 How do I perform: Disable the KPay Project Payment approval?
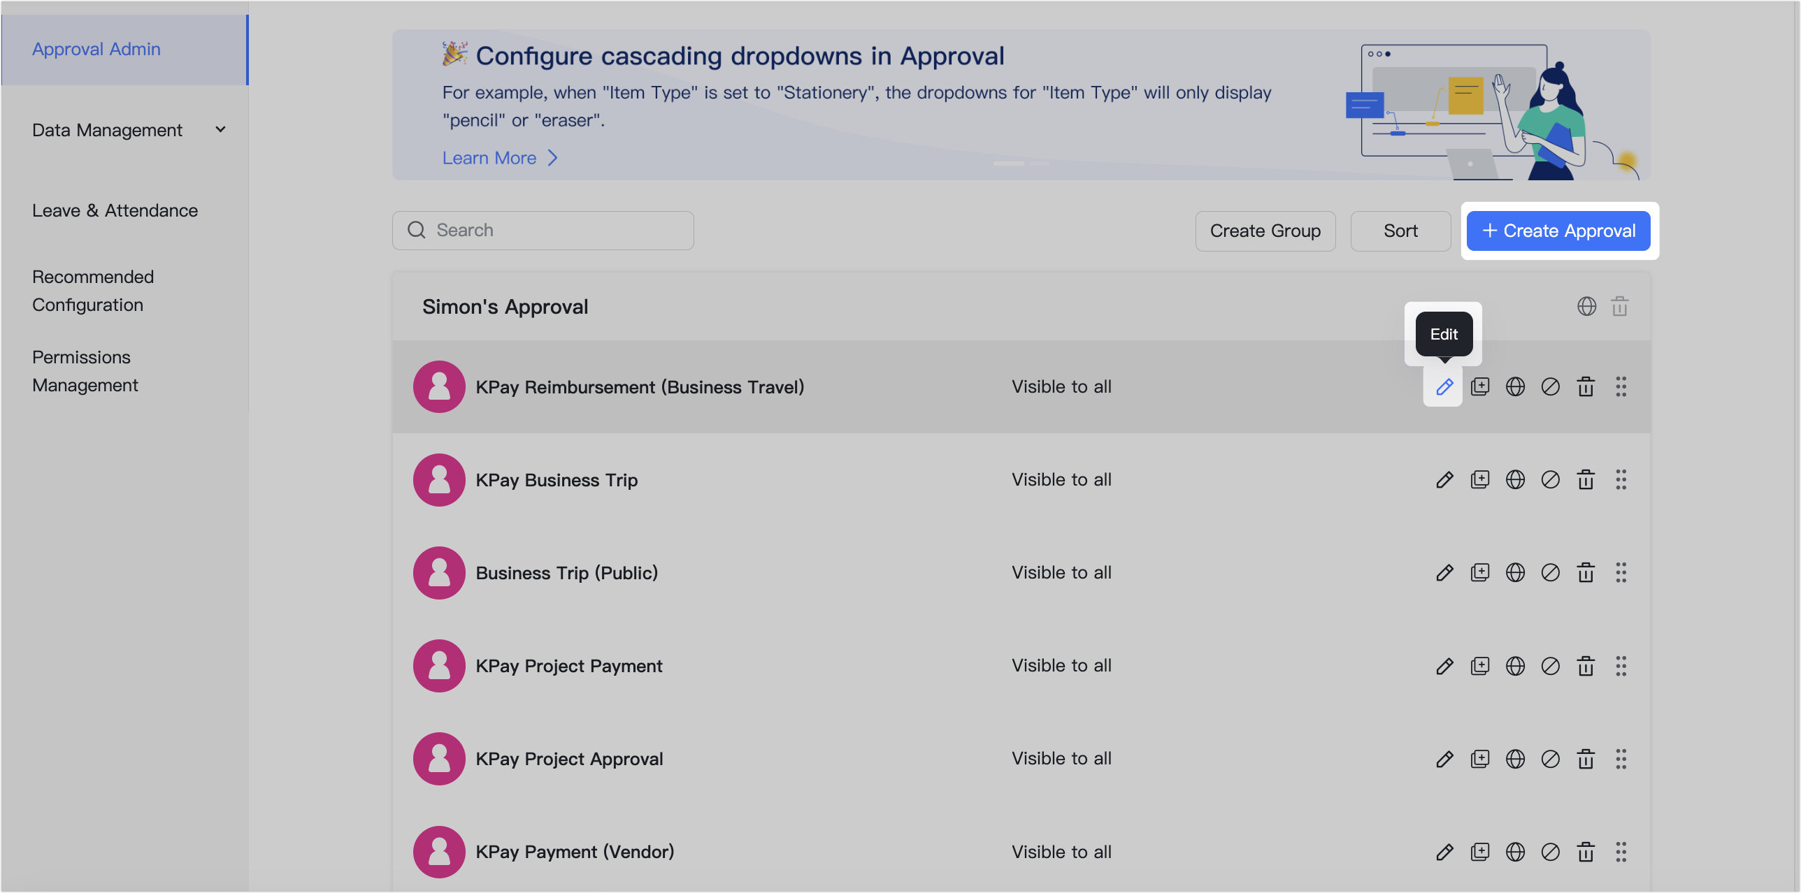[1551, 665]
